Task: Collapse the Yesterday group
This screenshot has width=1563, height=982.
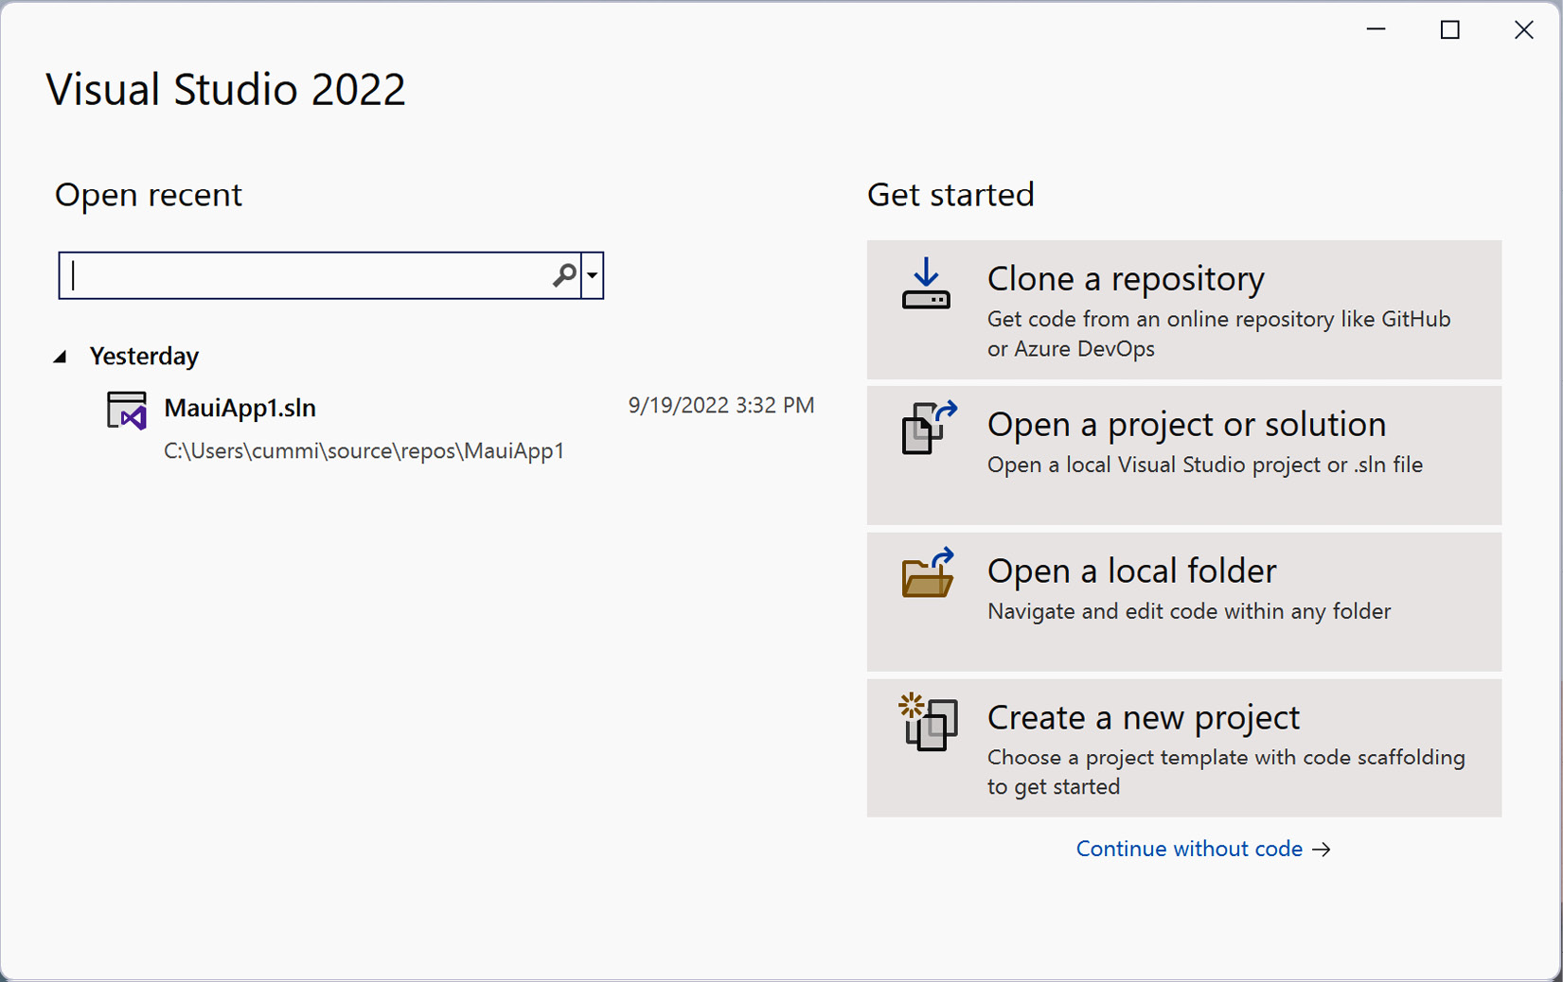Action: [61, 357]
